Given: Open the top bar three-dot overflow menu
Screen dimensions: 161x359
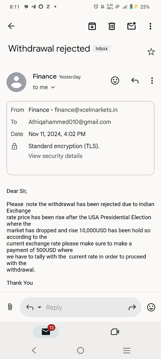Looking at the screenshot, I should pyautogui.click(x=150, y=26).
